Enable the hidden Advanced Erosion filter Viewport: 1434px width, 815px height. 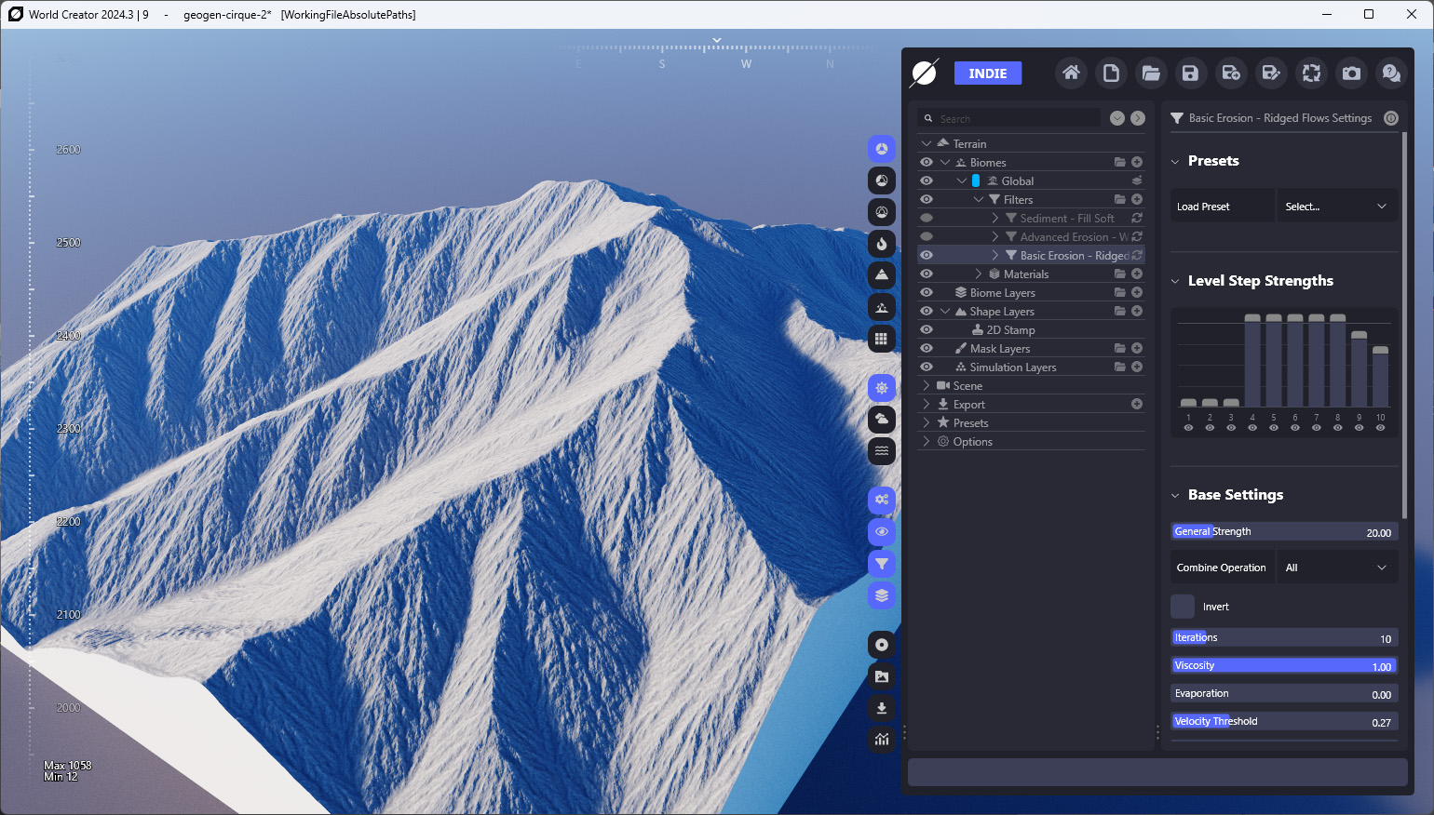(x=927, y=236)
